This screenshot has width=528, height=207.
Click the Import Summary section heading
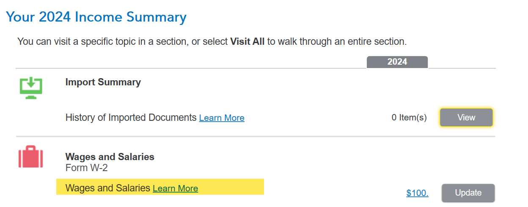pyautogui.click(x=103, y=82)
